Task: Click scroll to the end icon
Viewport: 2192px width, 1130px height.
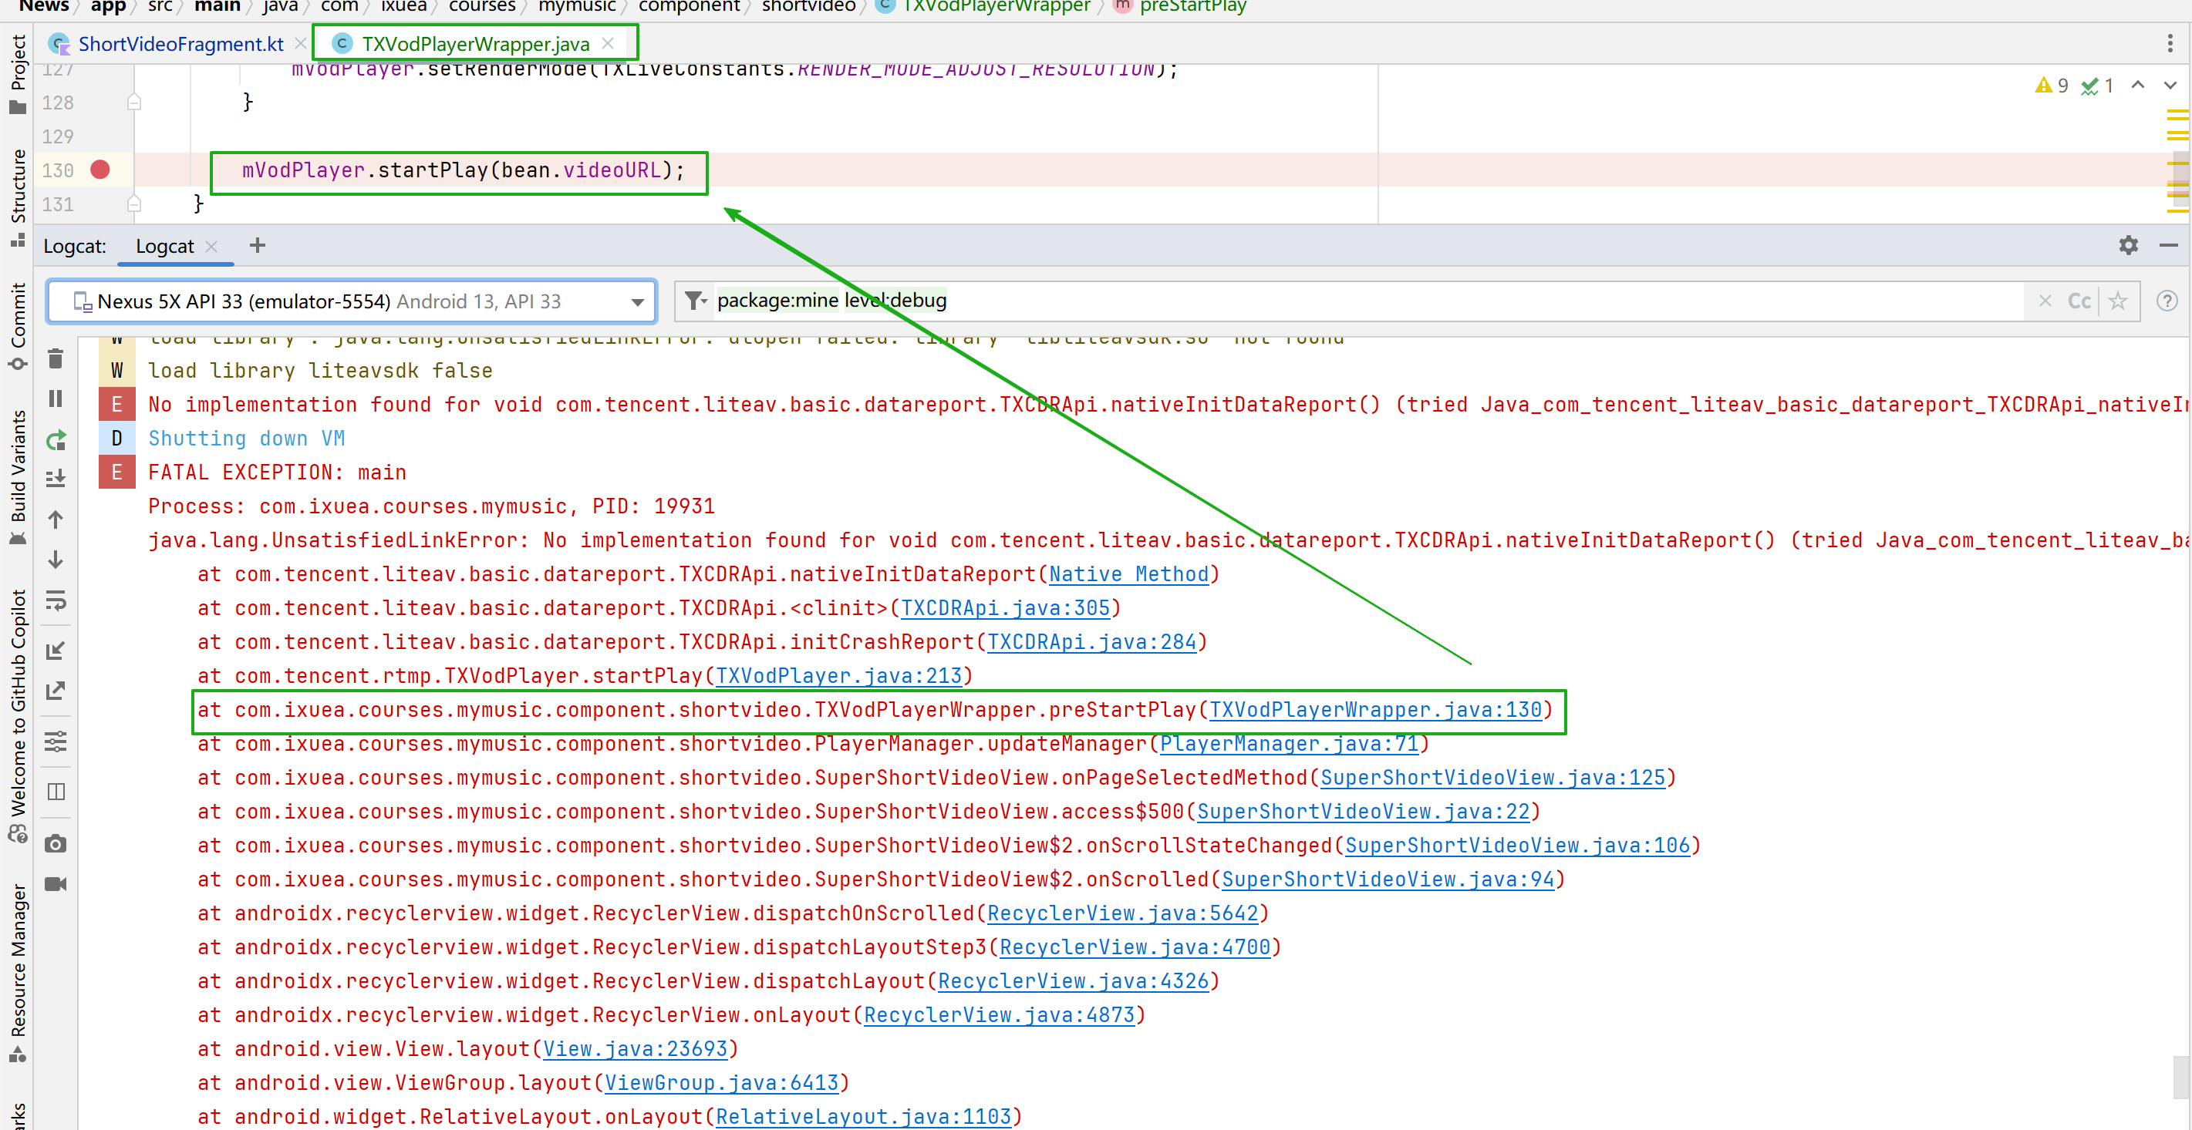Action: pyautogui.click(x=56, y=479)
